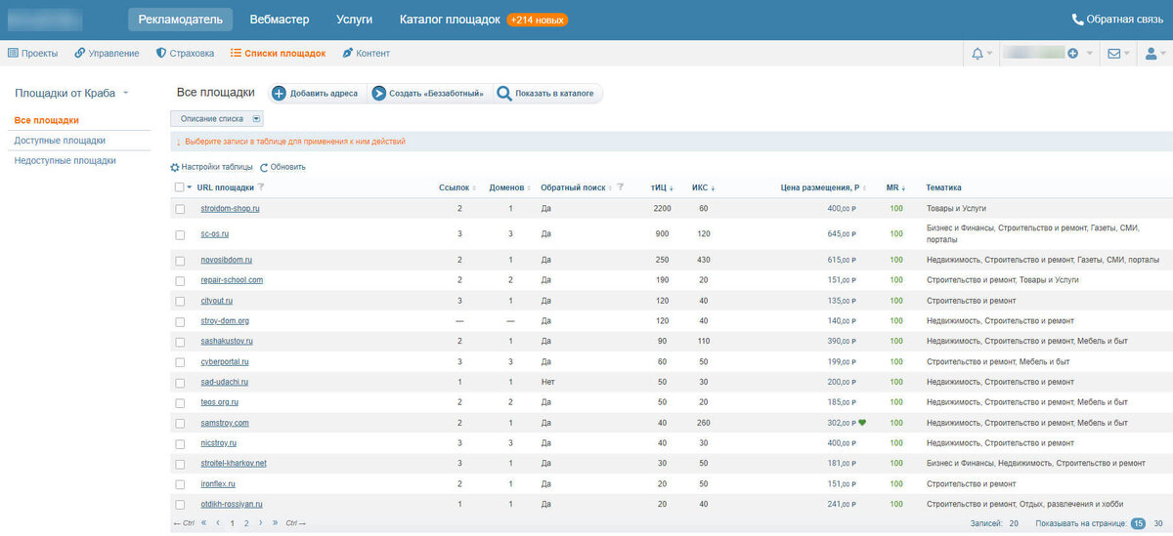Open the stroitel-kharkov.net site link
The image size is (1173, 536).
click(x=234, y=463)
